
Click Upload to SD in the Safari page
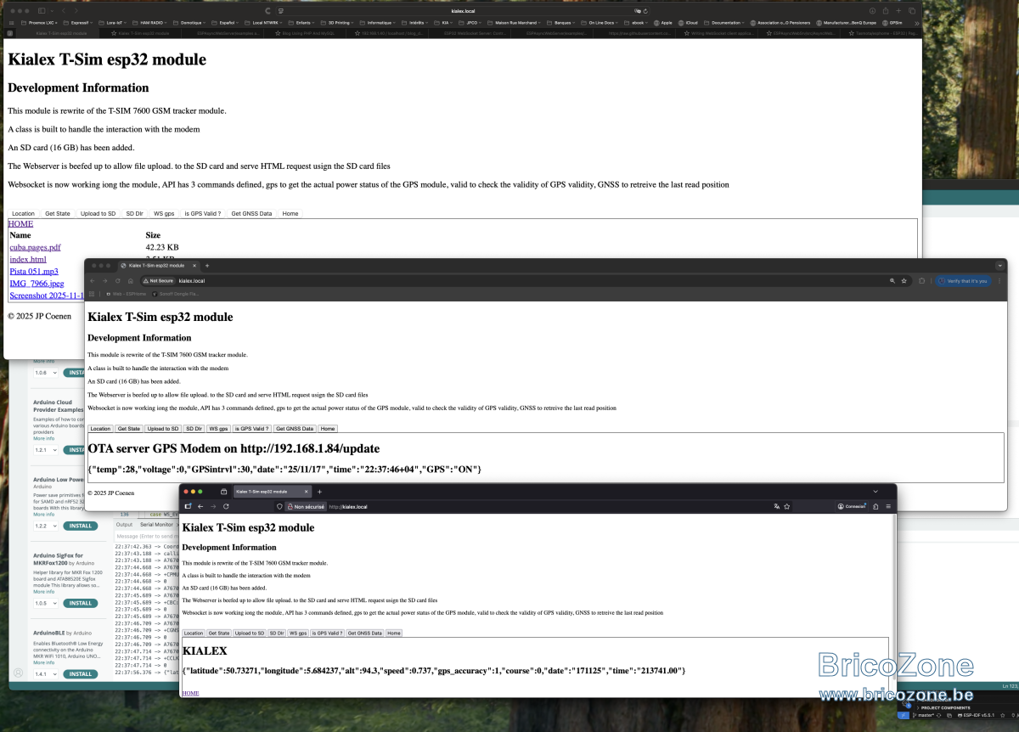point(99,213)
